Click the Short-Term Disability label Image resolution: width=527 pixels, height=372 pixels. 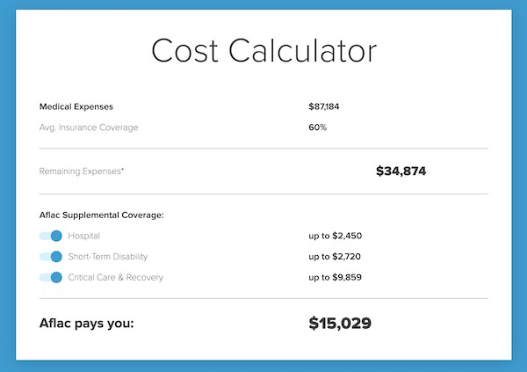[x=108, y=257]
